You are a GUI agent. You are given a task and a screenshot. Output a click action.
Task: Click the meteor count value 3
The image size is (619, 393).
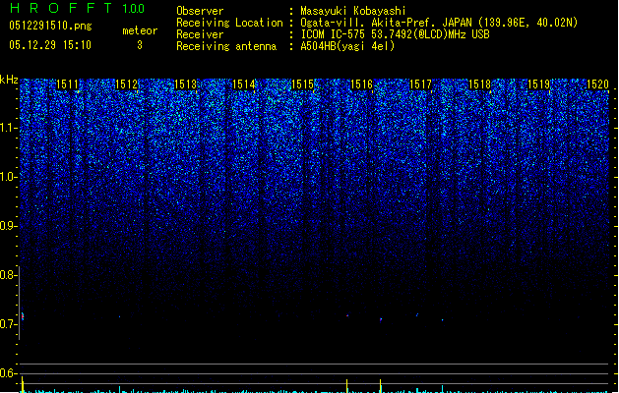[x=140, y=45]
